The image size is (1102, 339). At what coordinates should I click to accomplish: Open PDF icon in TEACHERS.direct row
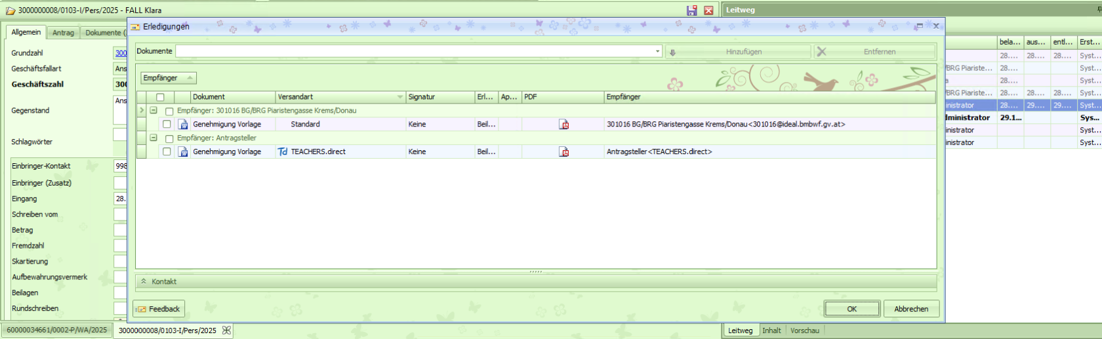563,152
